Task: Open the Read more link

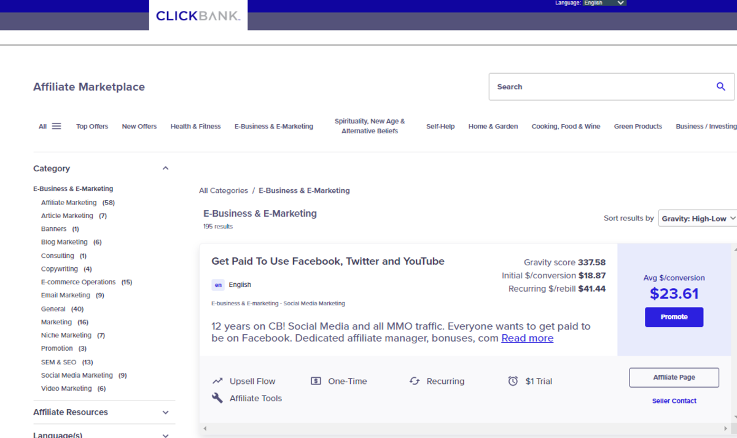Action: (527, 338)
